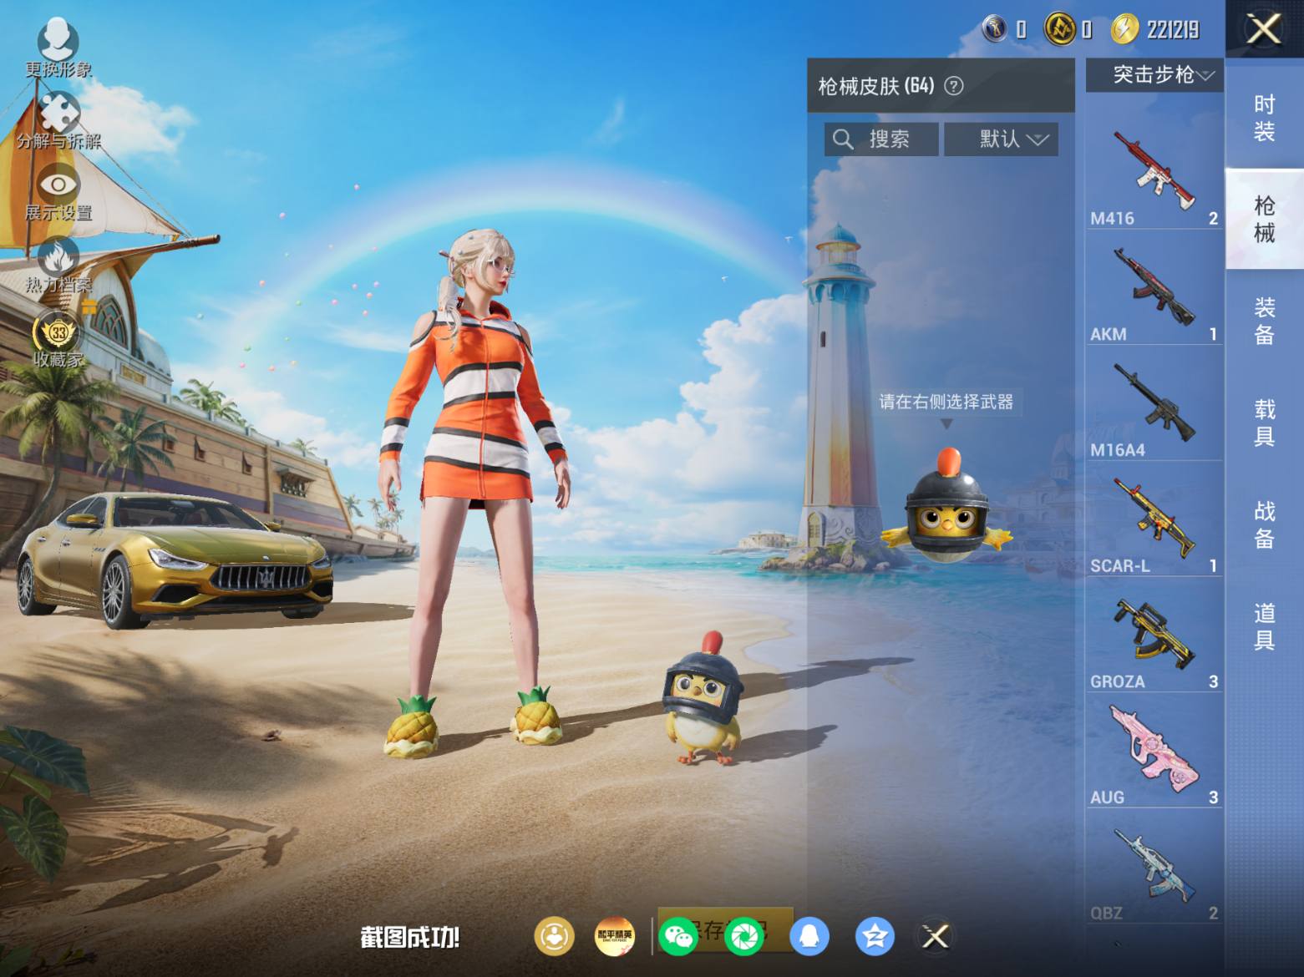Show help for 枪械皮肤 question mark
The width and height of the screenshot is (1304, 977).
(x=953, y=86)
